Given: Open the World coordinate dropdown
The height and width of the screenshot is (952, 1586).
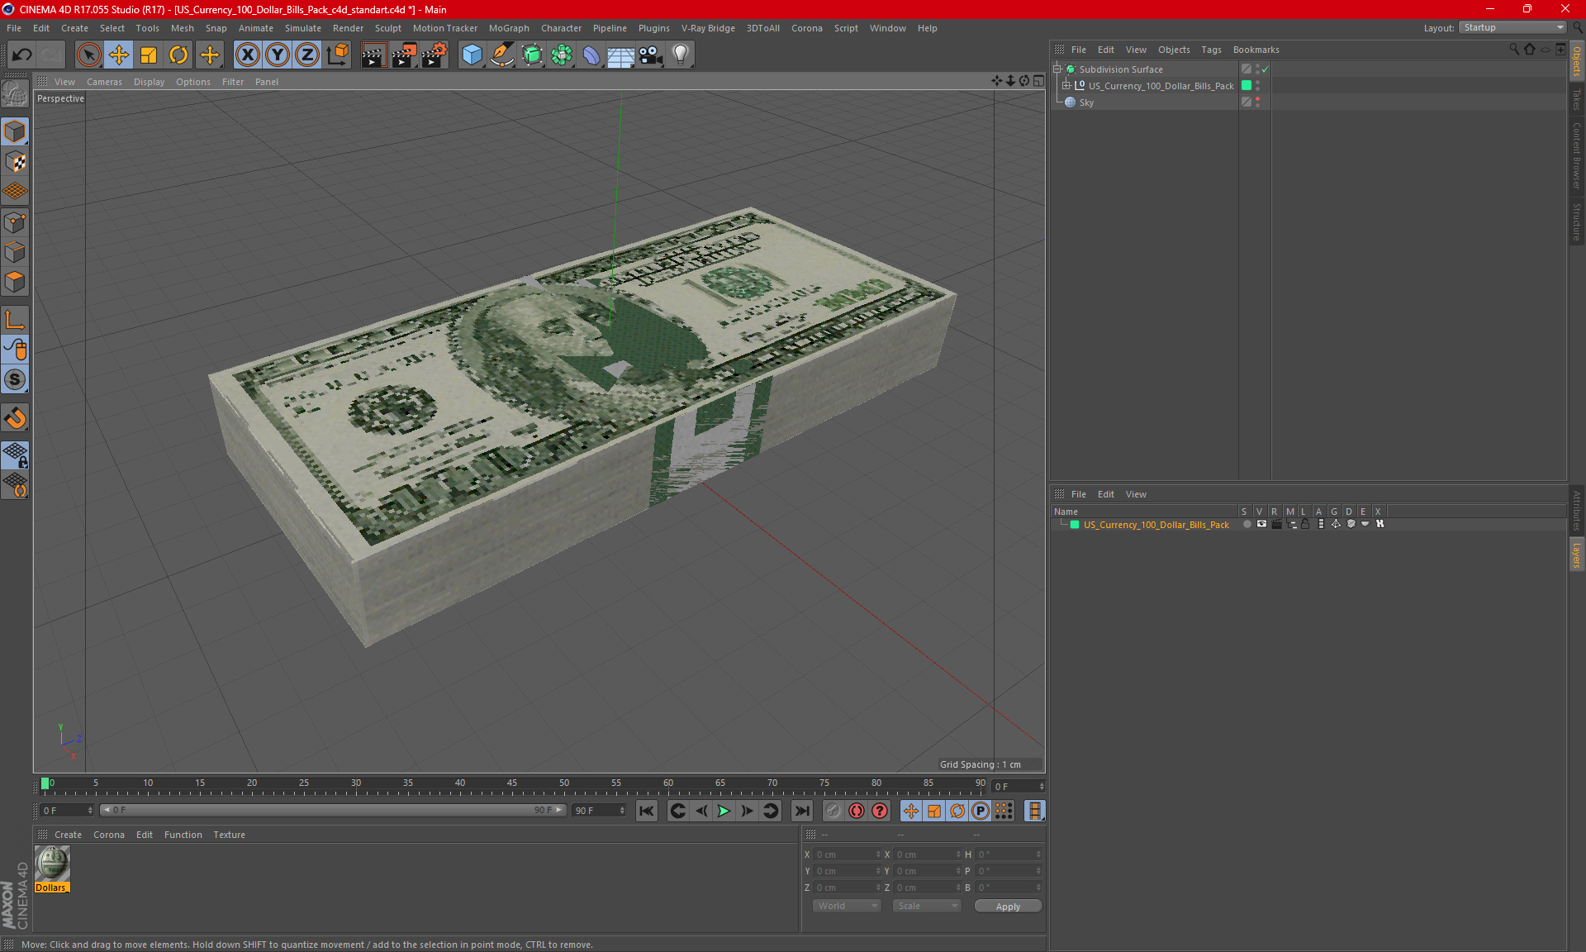Looking at the screenshot, I should coord(847,906).
